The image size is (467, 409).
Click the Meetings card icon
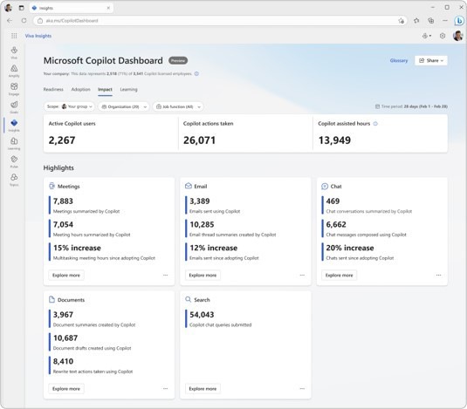click(x=52, y=187)
